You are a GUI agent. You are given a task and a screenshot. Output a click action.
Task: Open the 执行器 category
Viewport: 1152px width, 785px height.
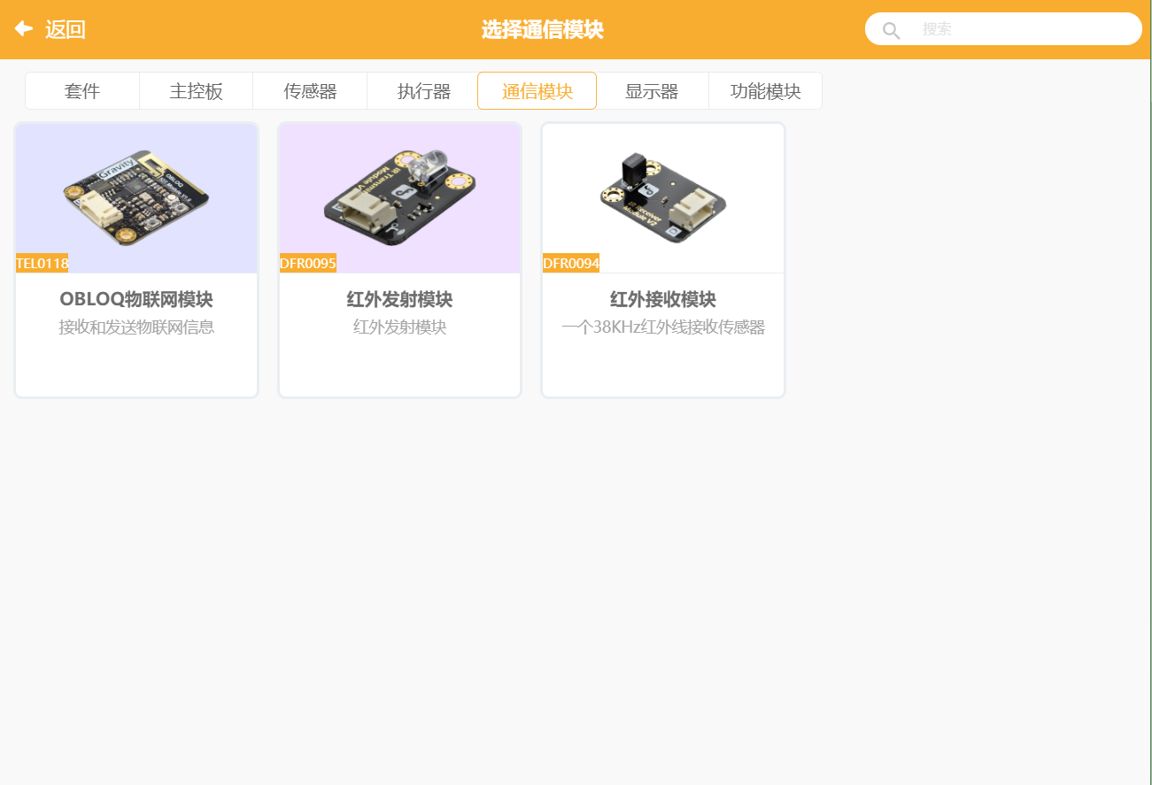point(422,89)
